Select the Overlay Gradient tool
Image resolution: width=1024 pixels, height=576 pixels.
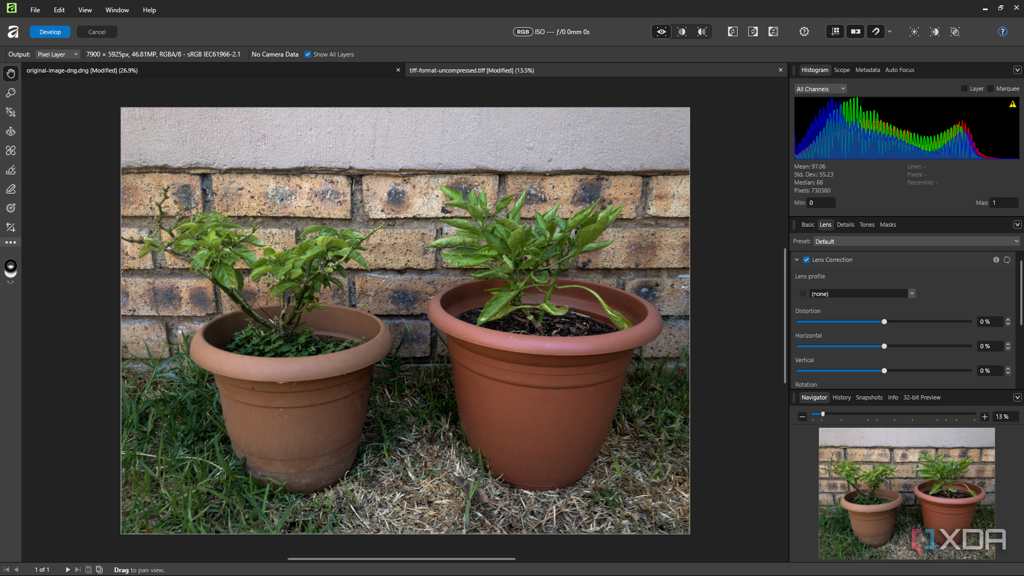click(11, 208)
